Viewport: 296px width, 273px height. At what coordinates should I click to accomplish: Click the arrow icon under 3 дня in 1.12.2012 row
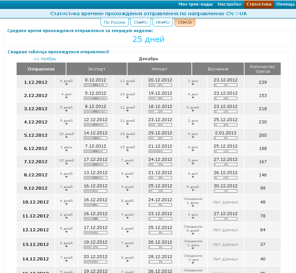click(193, 84)
